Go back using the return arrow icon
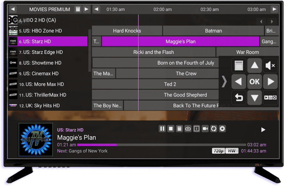This screenshot has width=284, height=186. [x=239, y=97]
